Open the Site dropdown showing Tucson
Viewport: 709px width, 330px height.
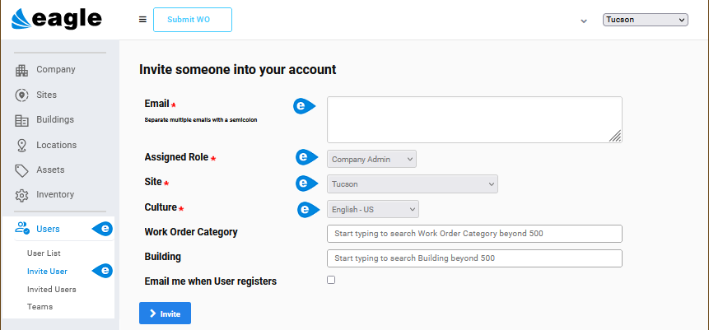click(412, 184)
